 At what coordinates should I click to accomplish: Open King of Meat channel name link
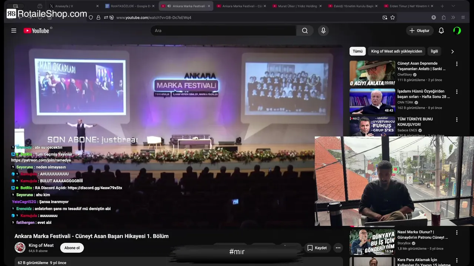[x=41, y=245]
